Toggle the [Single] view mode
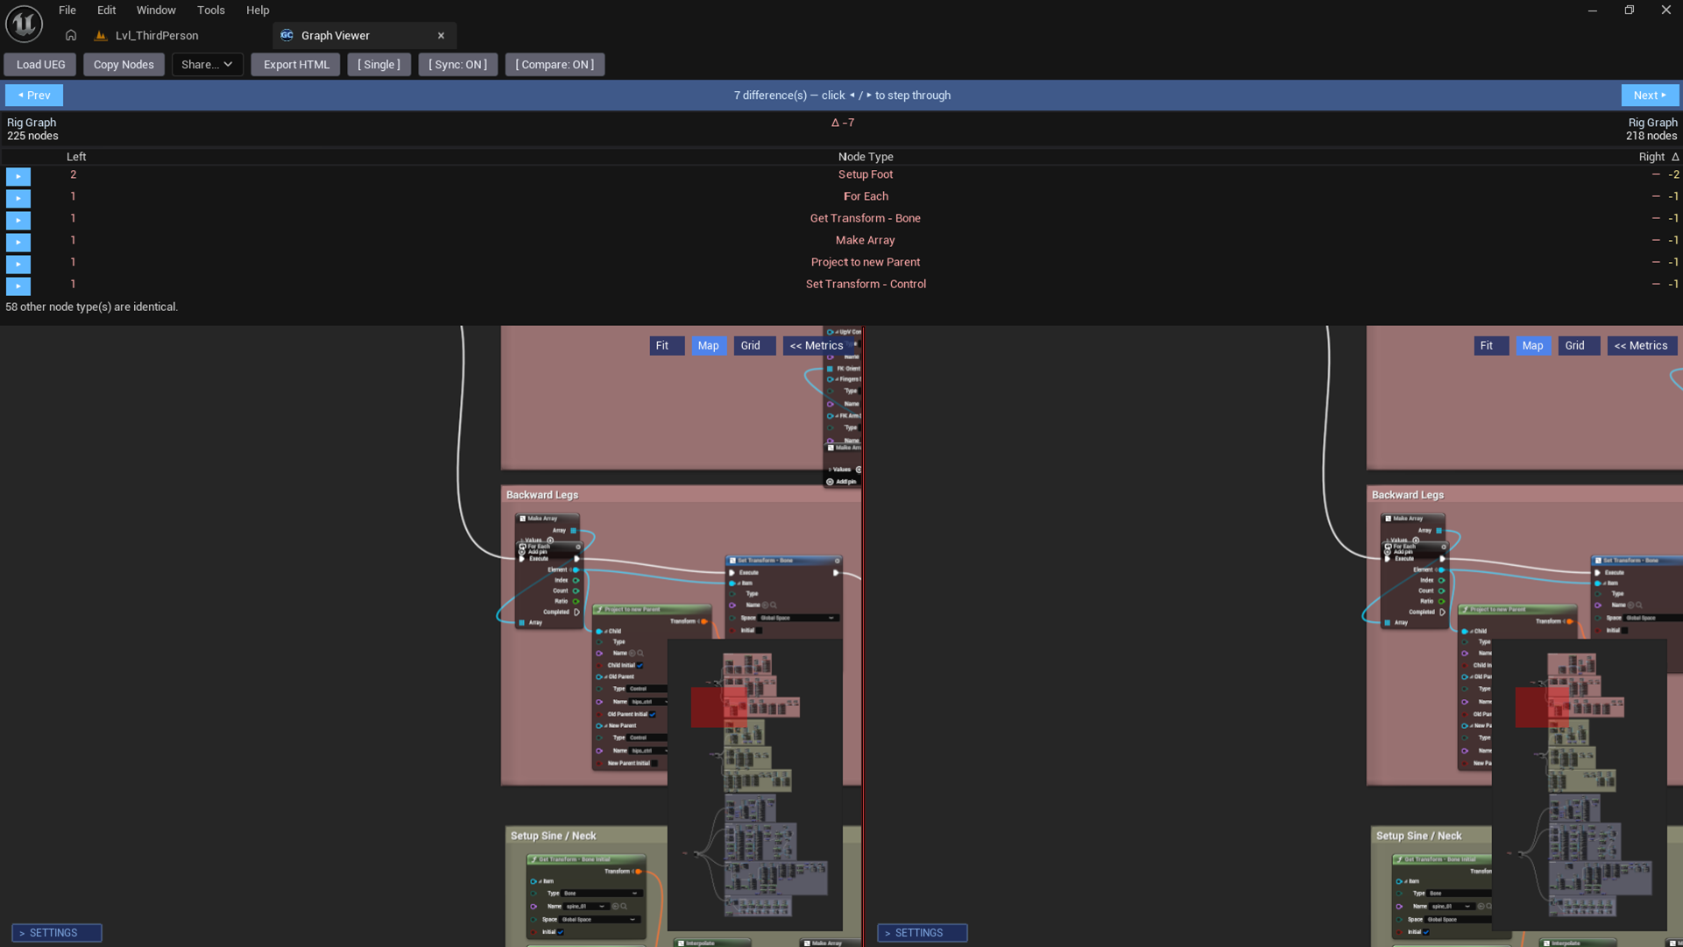This screenshot has width=1683, height=947. click(378, 65)
